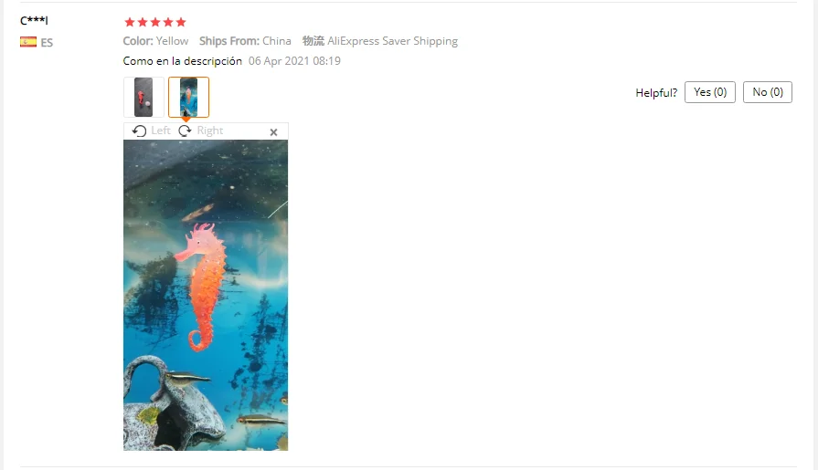Click reviewer name C***l

[34, 21]
